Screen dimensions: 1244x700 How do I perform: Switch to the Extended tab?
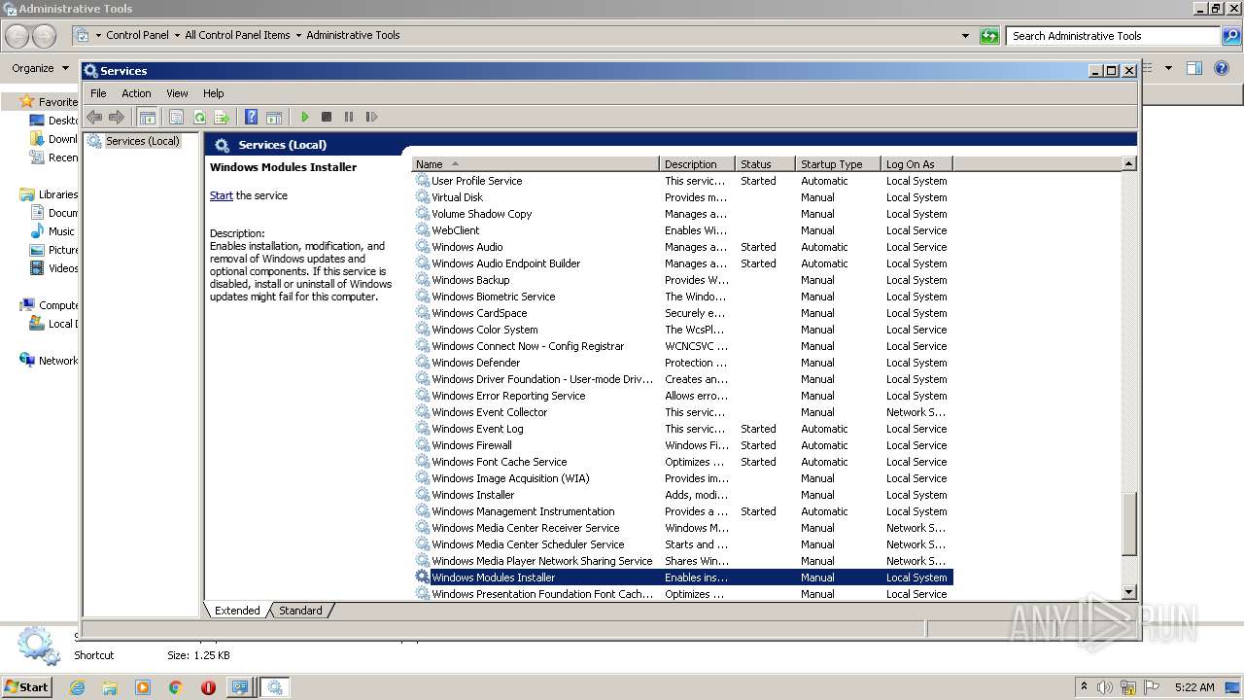pos(237,611)
